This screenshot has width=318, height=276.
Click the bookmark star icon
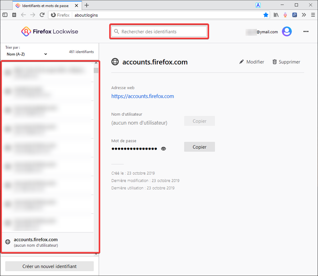click(266, 15)
